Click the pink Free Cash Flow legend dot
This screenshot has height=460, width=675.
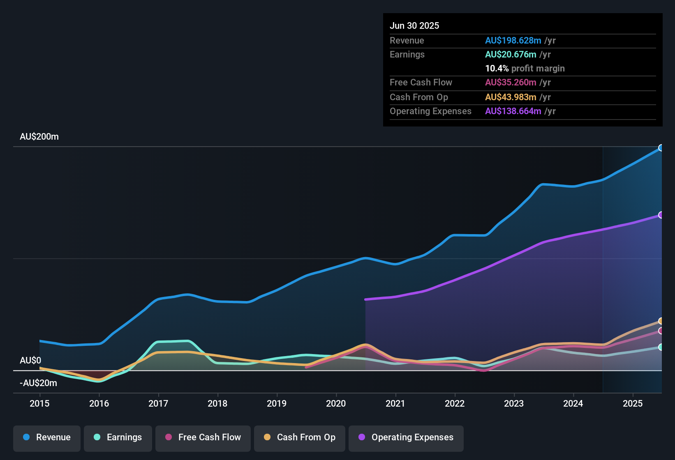pos(169,437)
